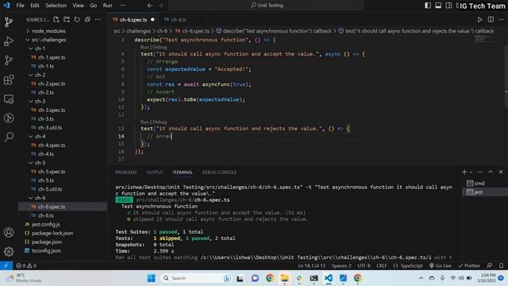Click the New Folder icon in sidebar header
The image size is (508, 286).
(x=67, y=19)
